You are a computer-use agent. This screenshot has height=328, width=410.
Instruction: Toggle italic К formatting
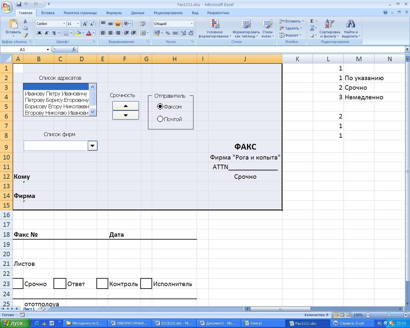point(46,33)
